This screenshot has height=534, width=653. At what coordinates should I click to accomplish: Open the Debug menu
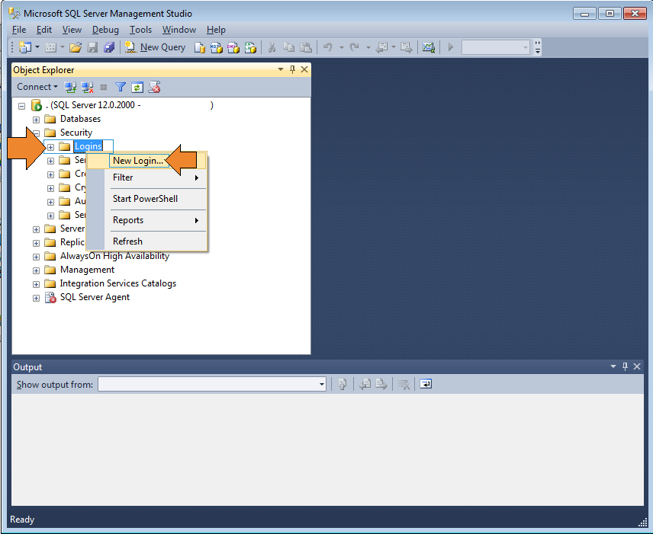point(105,30)
